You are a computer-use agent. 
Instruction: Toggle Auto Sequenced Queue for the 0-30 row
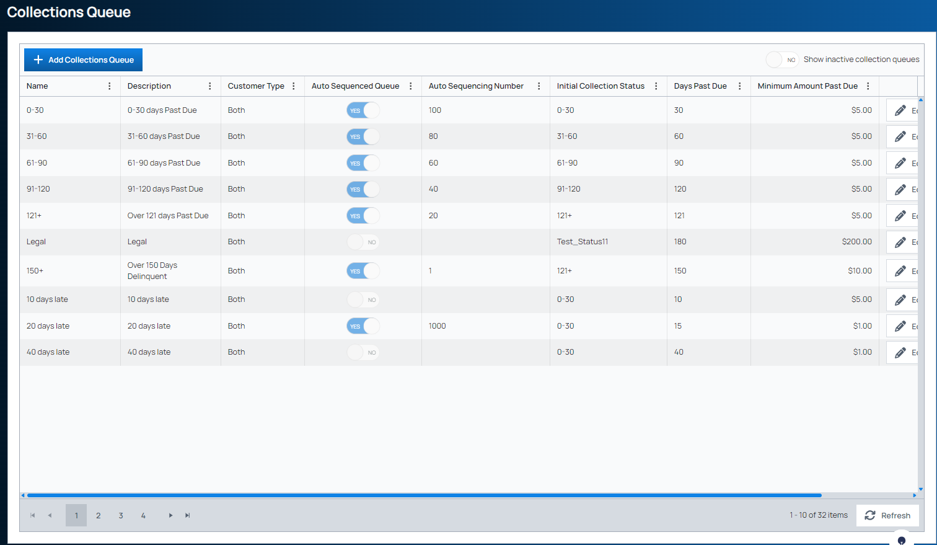(x=363, y=110)
